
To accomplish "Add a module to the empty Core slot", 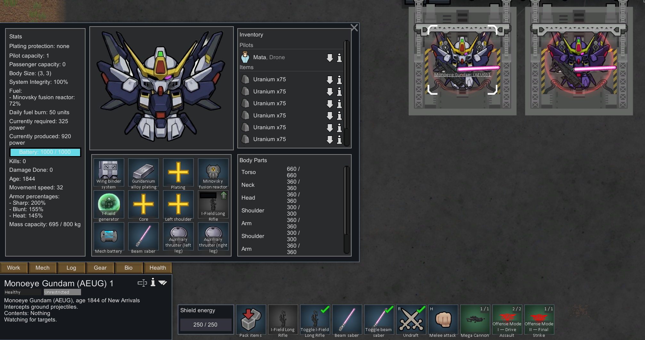I will (x=143, y=206).
